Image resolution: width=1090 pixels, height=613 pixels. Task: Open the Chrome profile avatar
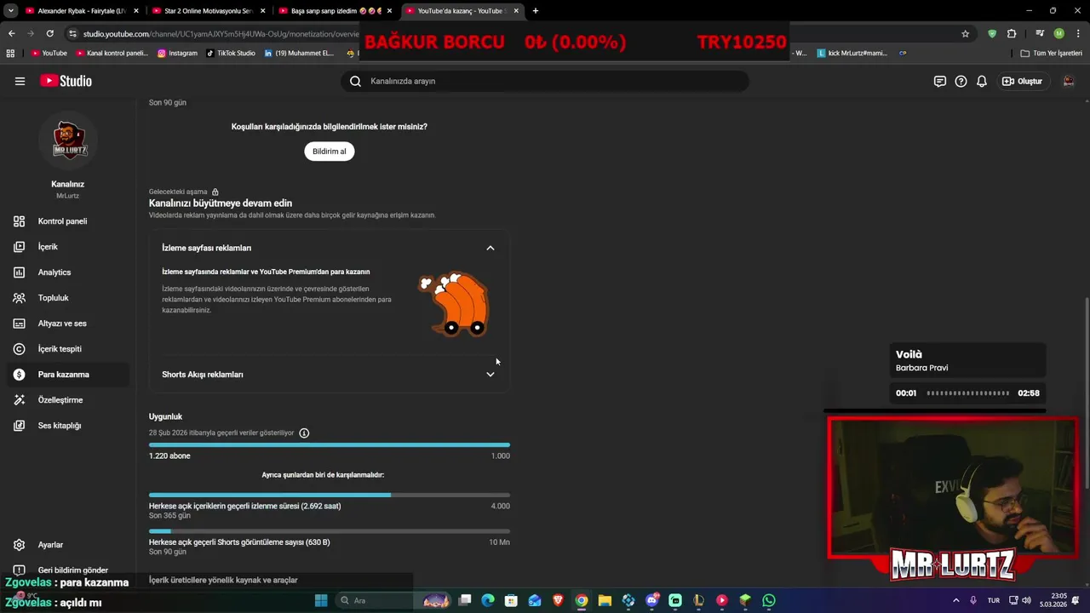click(1058, 33)
